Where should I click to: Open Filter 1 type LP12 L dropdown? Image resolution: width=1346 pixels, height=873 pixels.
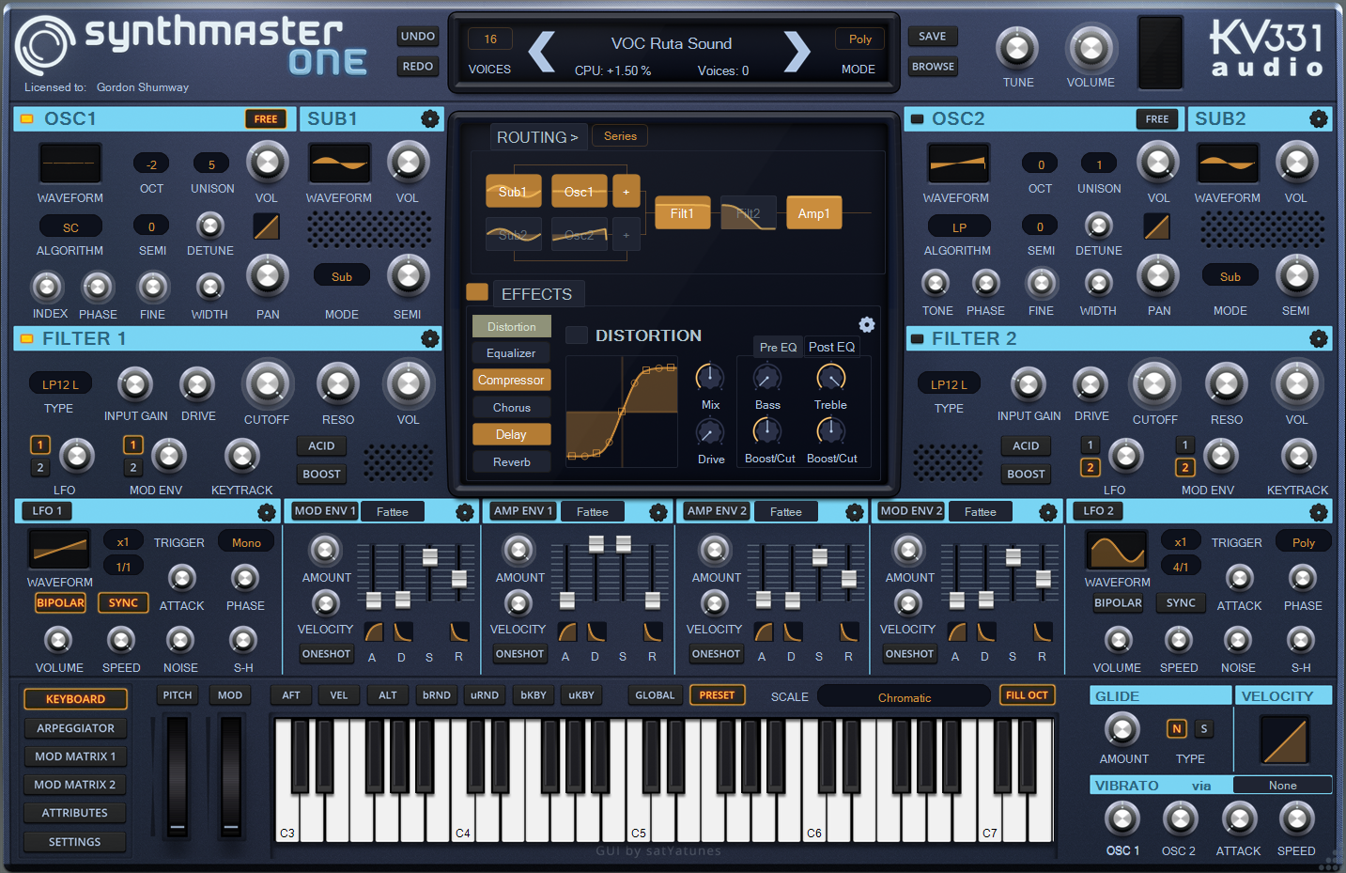tap(60, 384)
